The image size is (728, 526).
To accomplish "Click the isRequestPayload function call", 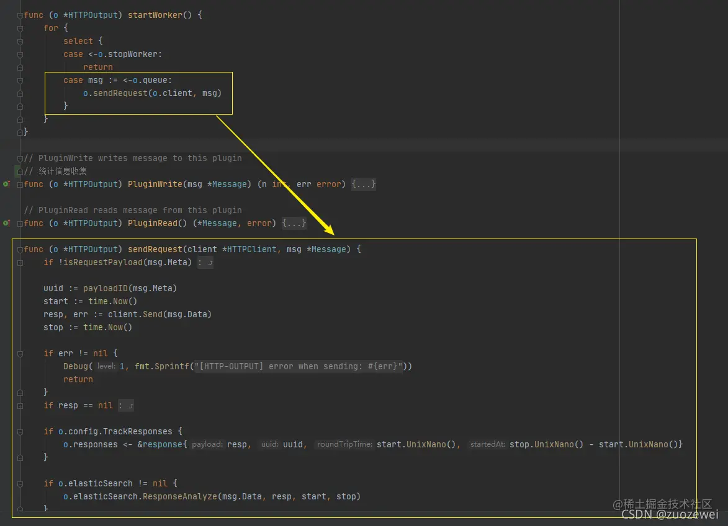I will 103,262.
